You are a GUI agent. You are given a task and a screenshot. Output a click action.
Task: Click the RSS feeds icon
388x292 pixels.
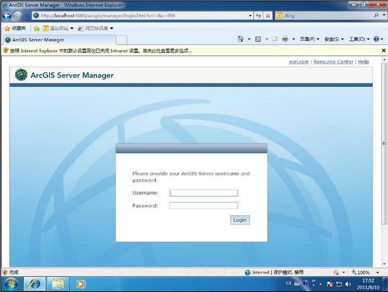(258, 39)
